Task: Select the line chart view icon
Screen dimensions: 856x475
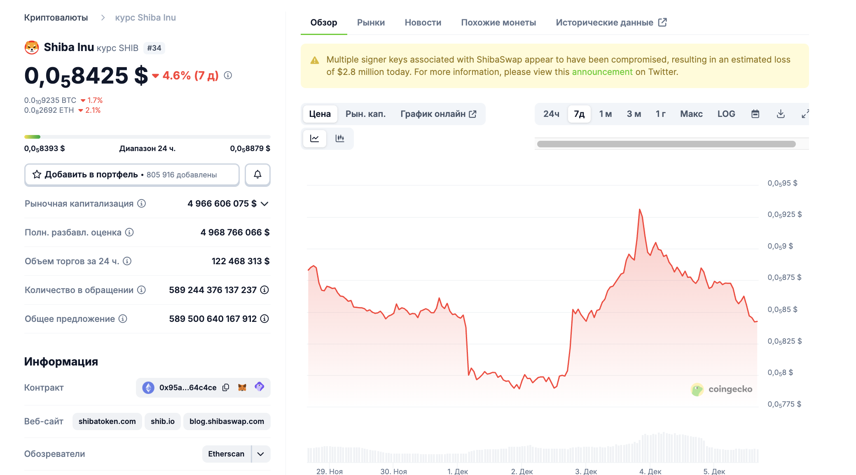Action: pos(315,138)
